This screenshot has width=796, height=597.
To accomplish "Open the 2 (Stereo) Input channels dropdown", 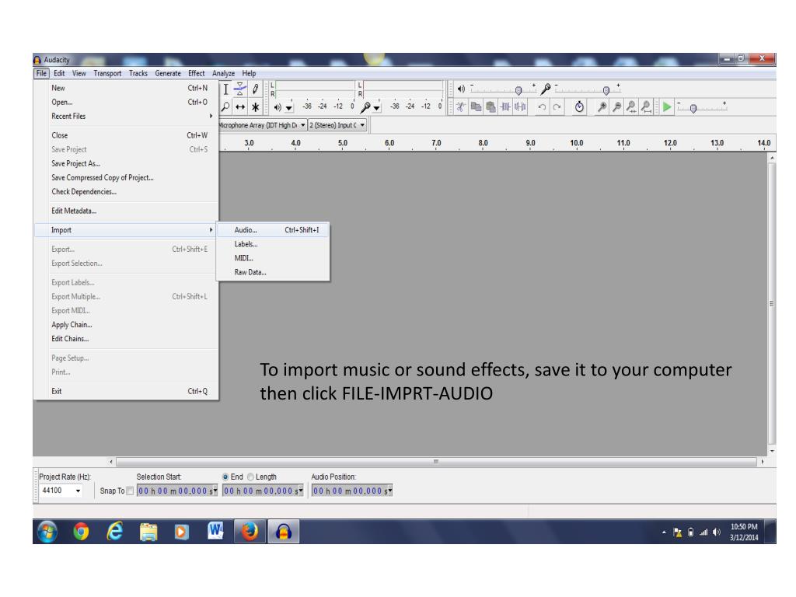I will pyautogui.click(x=362, y=125).
